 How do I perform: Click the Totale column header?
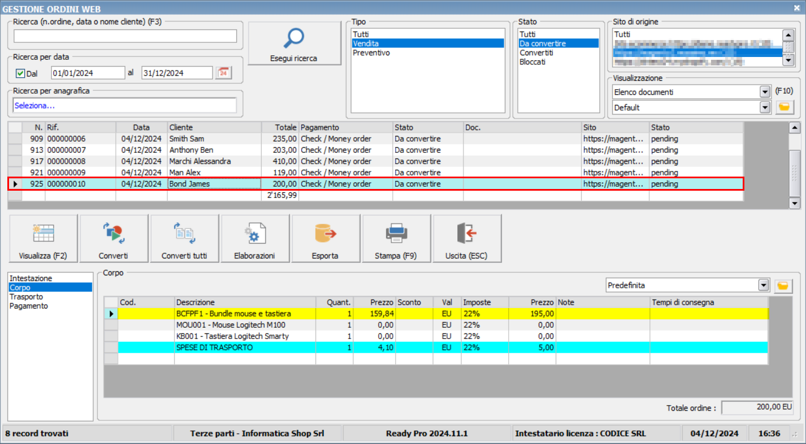[x=280, y=128]
